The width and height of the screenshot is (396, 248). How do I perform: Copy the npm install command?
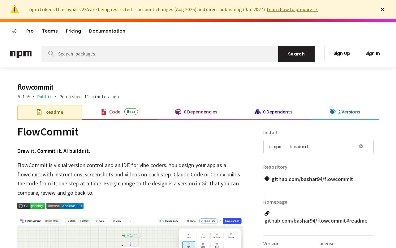tap(361, 146)
